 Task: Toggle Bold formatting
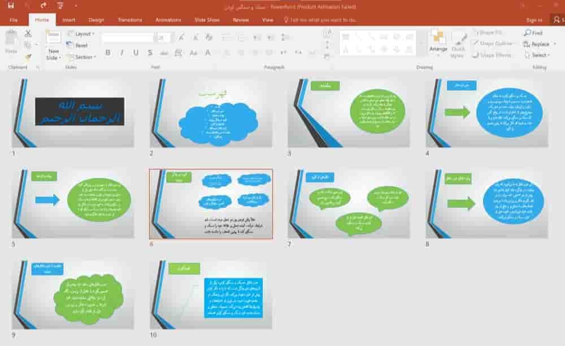(108, 52)
